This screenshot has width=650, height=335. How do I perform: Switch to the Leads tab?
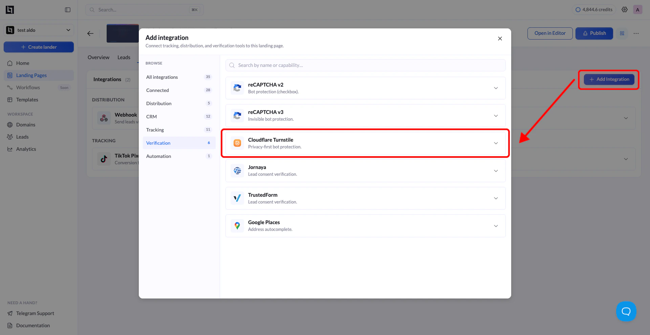click(124, 57)
